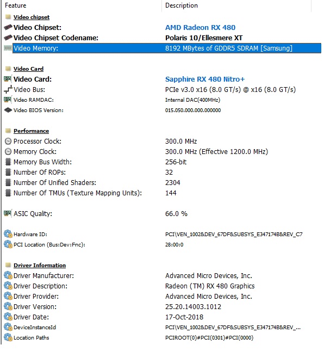This screenshot has width=324, height=351.
Task: Click the Video BIOS Version chip icon
Action: click(8, 110)
